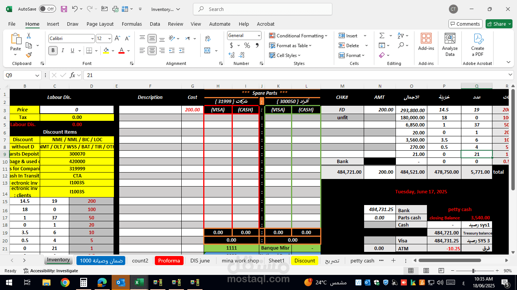
Task: Toggle Center horizontal alignment
Action: click(x=152, y=50)
